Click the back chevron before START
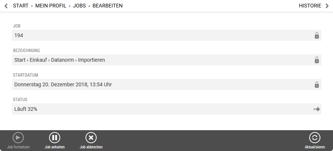 click(x=6, y=6)
